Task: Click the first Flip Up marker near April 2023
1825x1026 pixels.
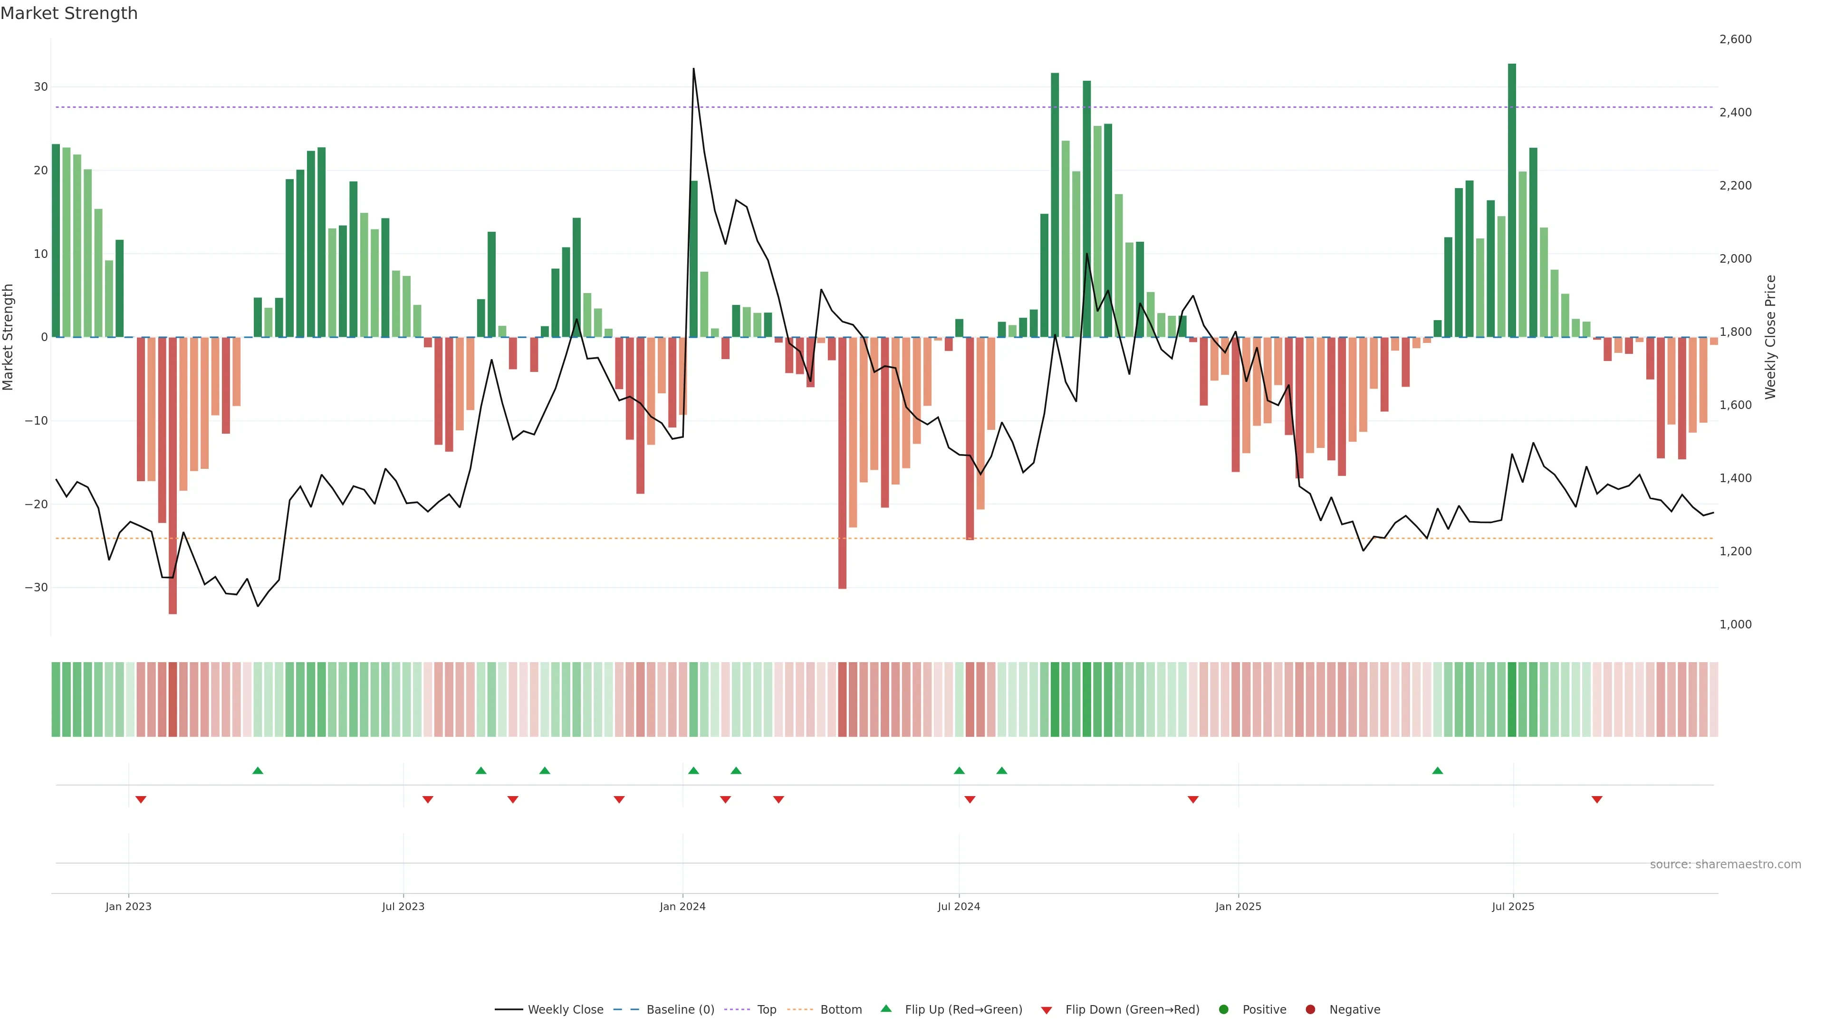Action: click(x=258, y=770)
